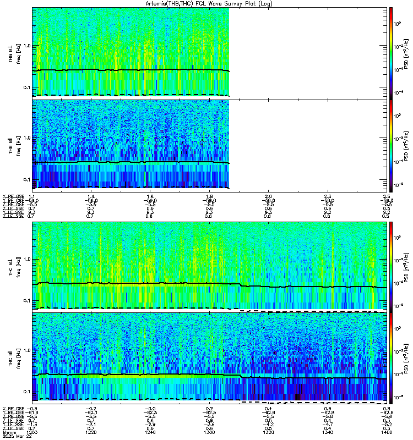The height and width of the screenshot is (440, 413).
Task: Click the THB X_RE_GSE value '2.3'
Action: [328, 196]
